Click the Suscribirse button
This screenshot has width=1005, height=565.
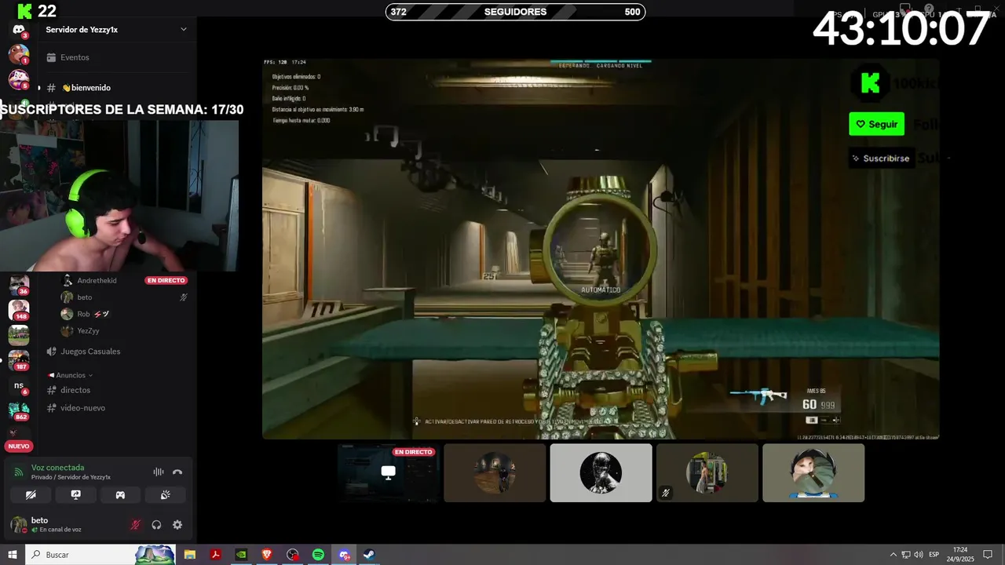pos(880,158)
